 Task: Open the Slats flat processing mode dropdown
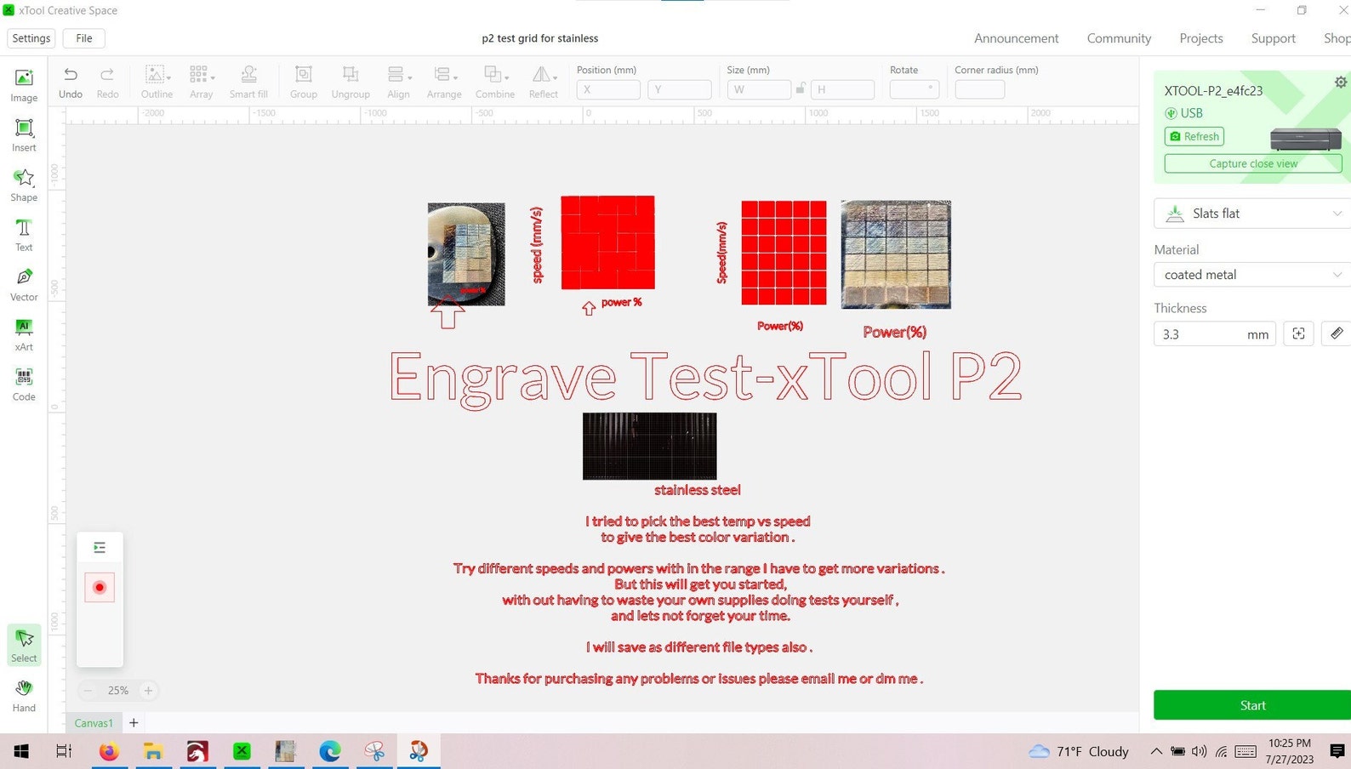pos(1252,214)
